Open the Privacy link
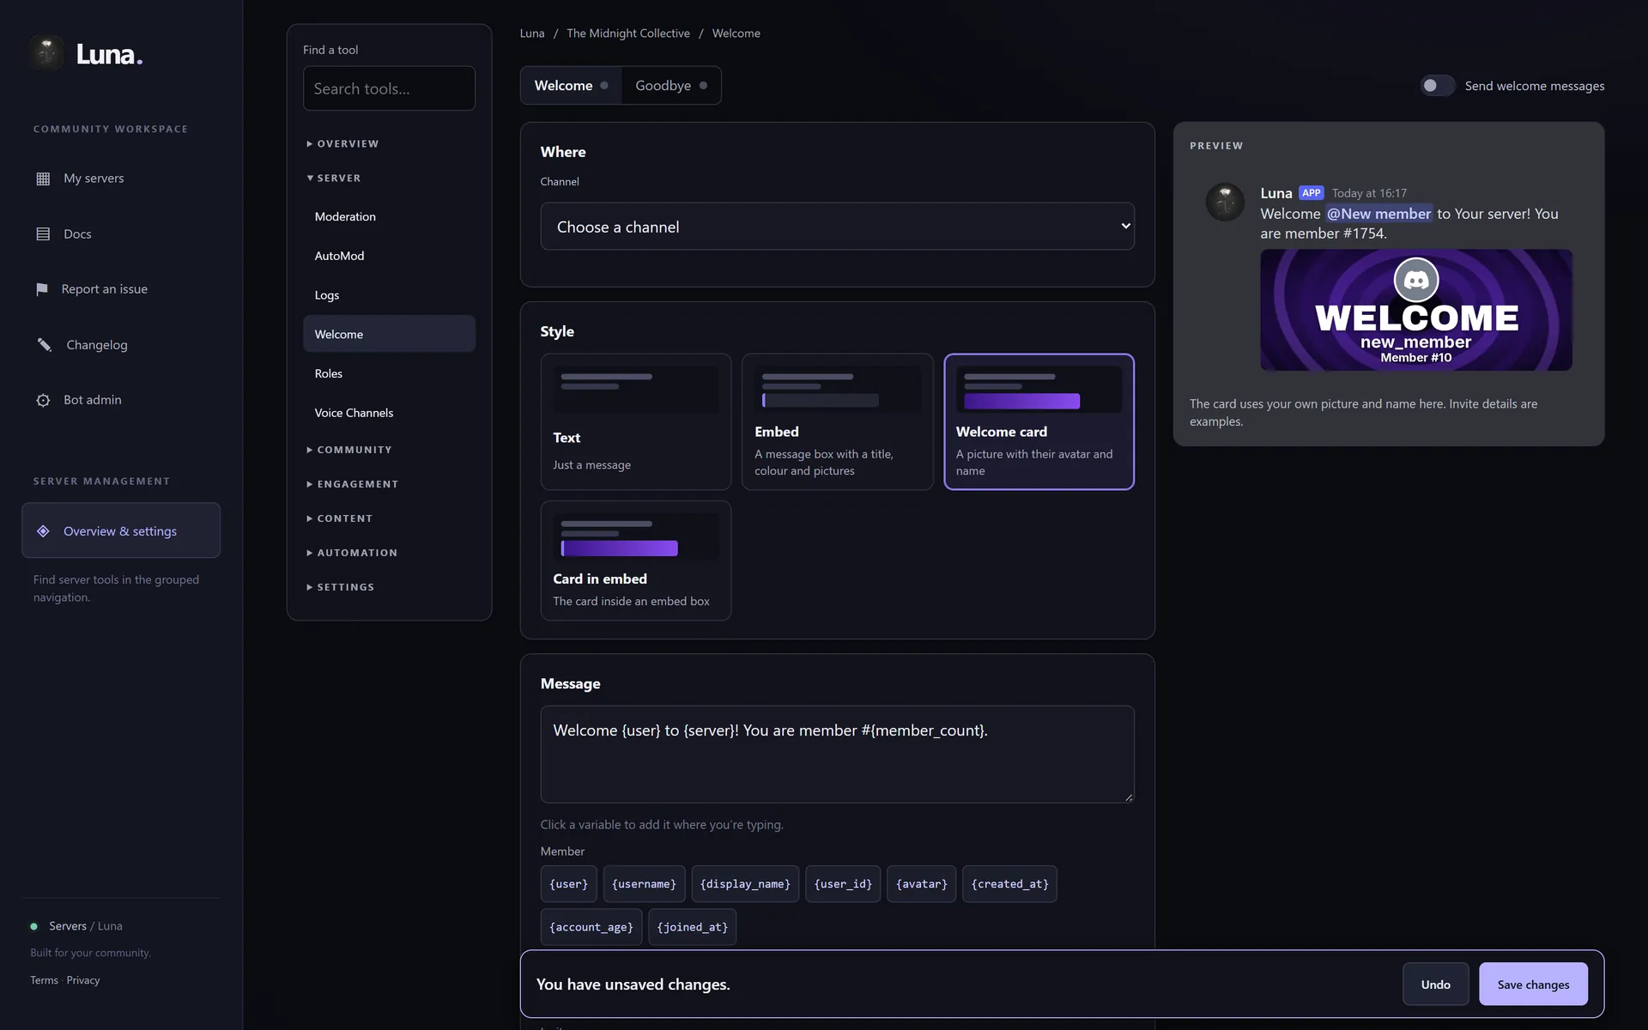The width and height of the screenshot is (1648, 1030). tap(83, 980)
